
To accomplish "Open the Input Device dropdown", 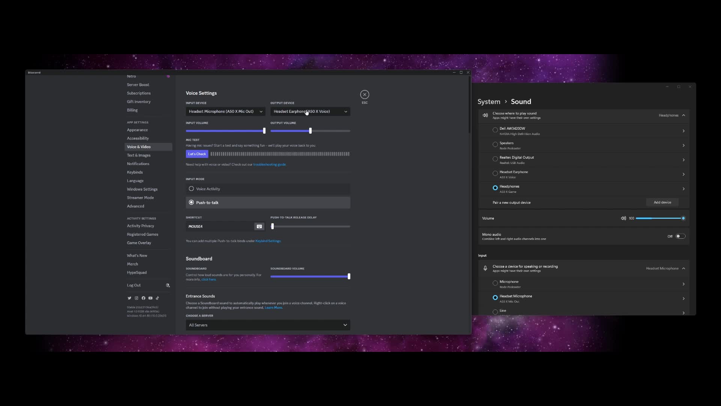I will coord(225,111).
